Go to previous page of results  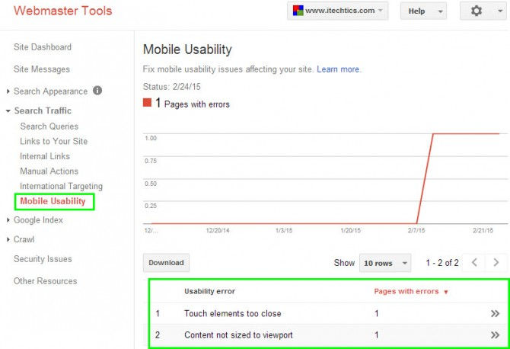(474, 262)
